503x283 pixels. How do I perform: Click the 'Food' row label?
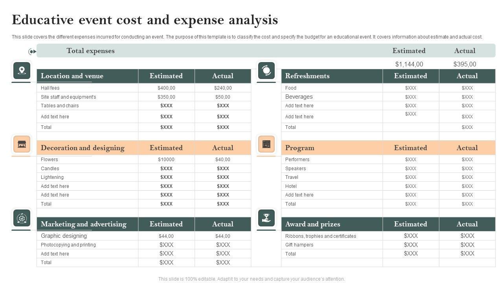(291, 88)
